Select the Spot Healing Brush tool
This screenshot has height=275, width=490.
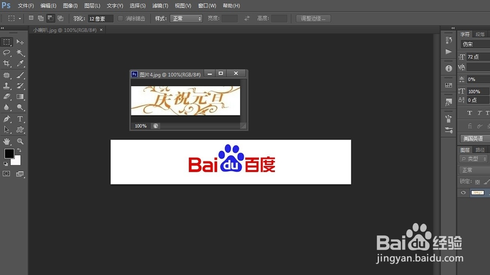[x=6, y=75]
